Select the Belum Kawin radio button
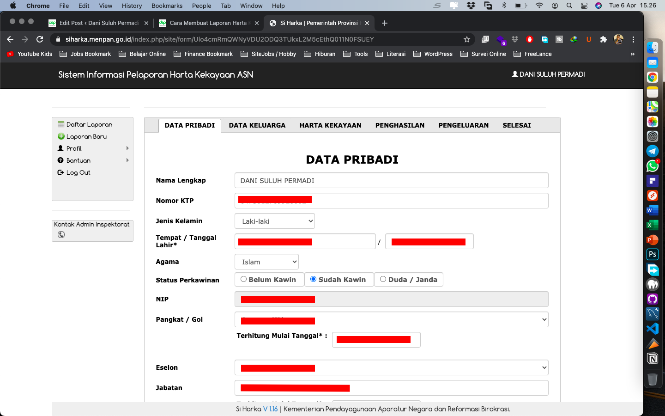Viewport: 665px width, 416px height. 243,279
